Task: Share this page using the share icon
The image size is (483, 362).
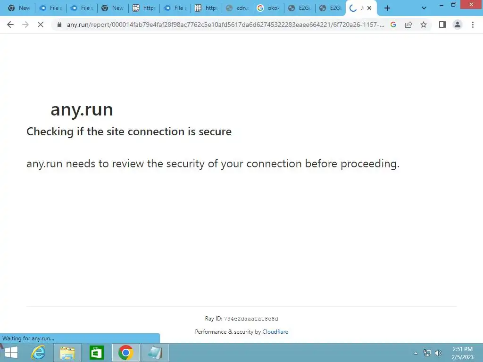Action: click(408, 25)
